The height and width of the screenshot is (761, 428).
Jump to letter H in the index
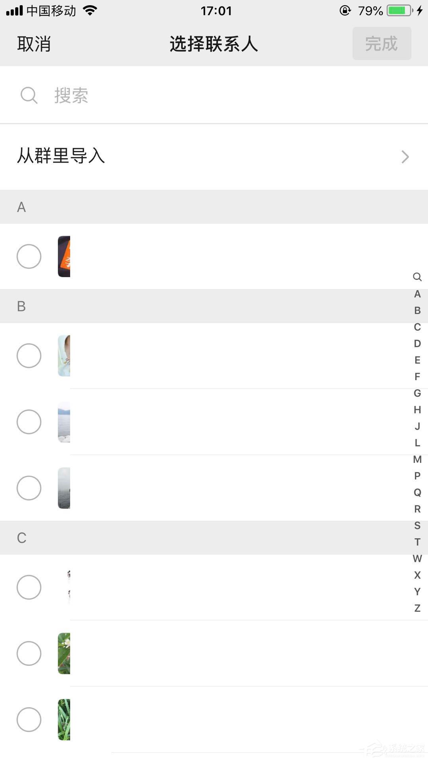point(417,410)
